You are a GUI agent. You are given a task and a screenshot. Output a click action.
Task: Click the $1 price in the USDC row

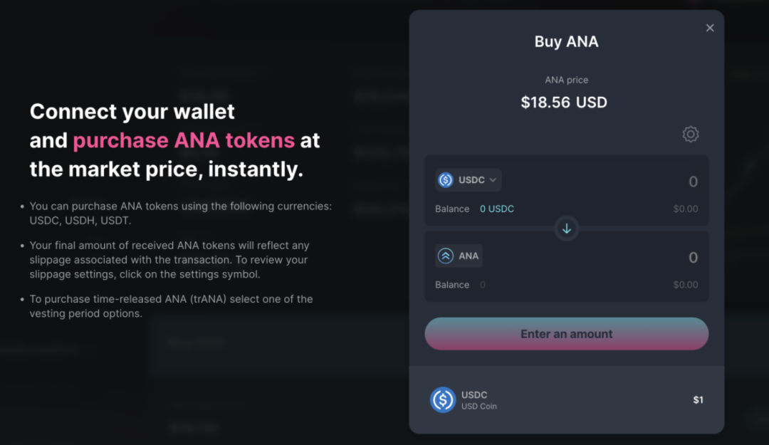[x=698, y=400]
